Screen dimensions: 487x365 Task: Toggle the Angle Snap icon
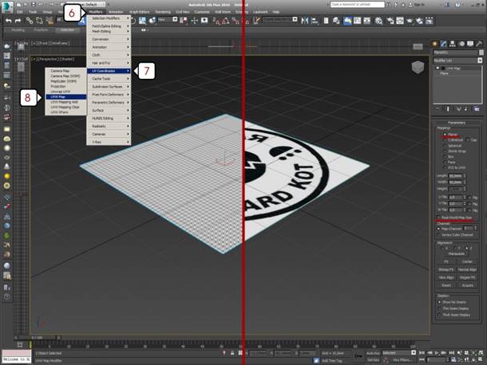(226, 21)
